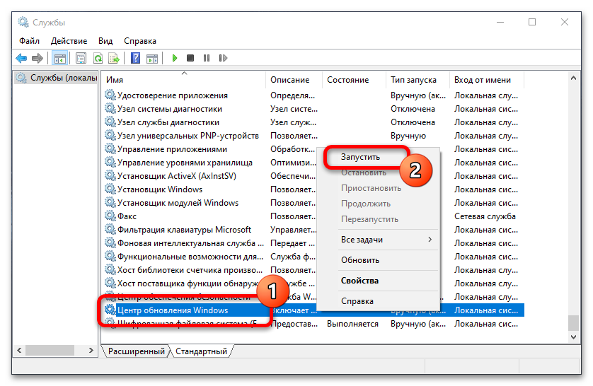
Task: Click the Отключена cell for Узел системы диагностики
Action: coord(413,109)
